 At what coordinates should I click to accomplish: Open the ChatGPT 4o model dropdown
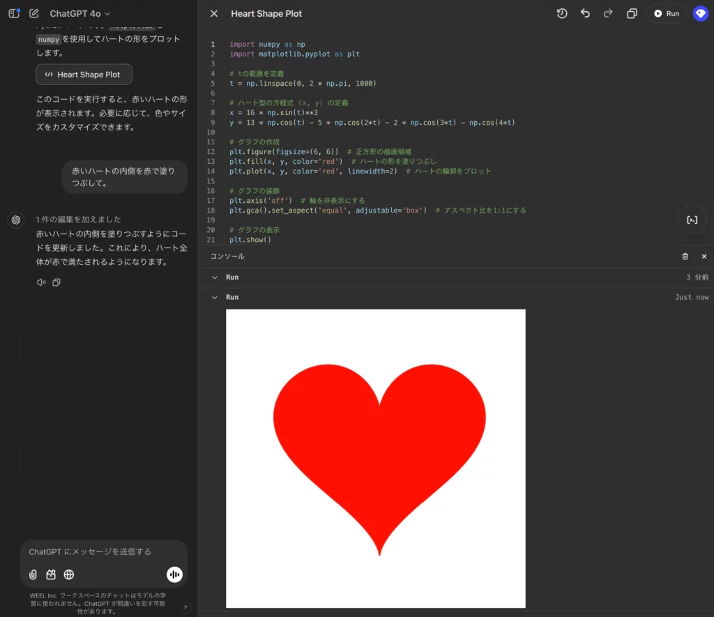[79, 14]
